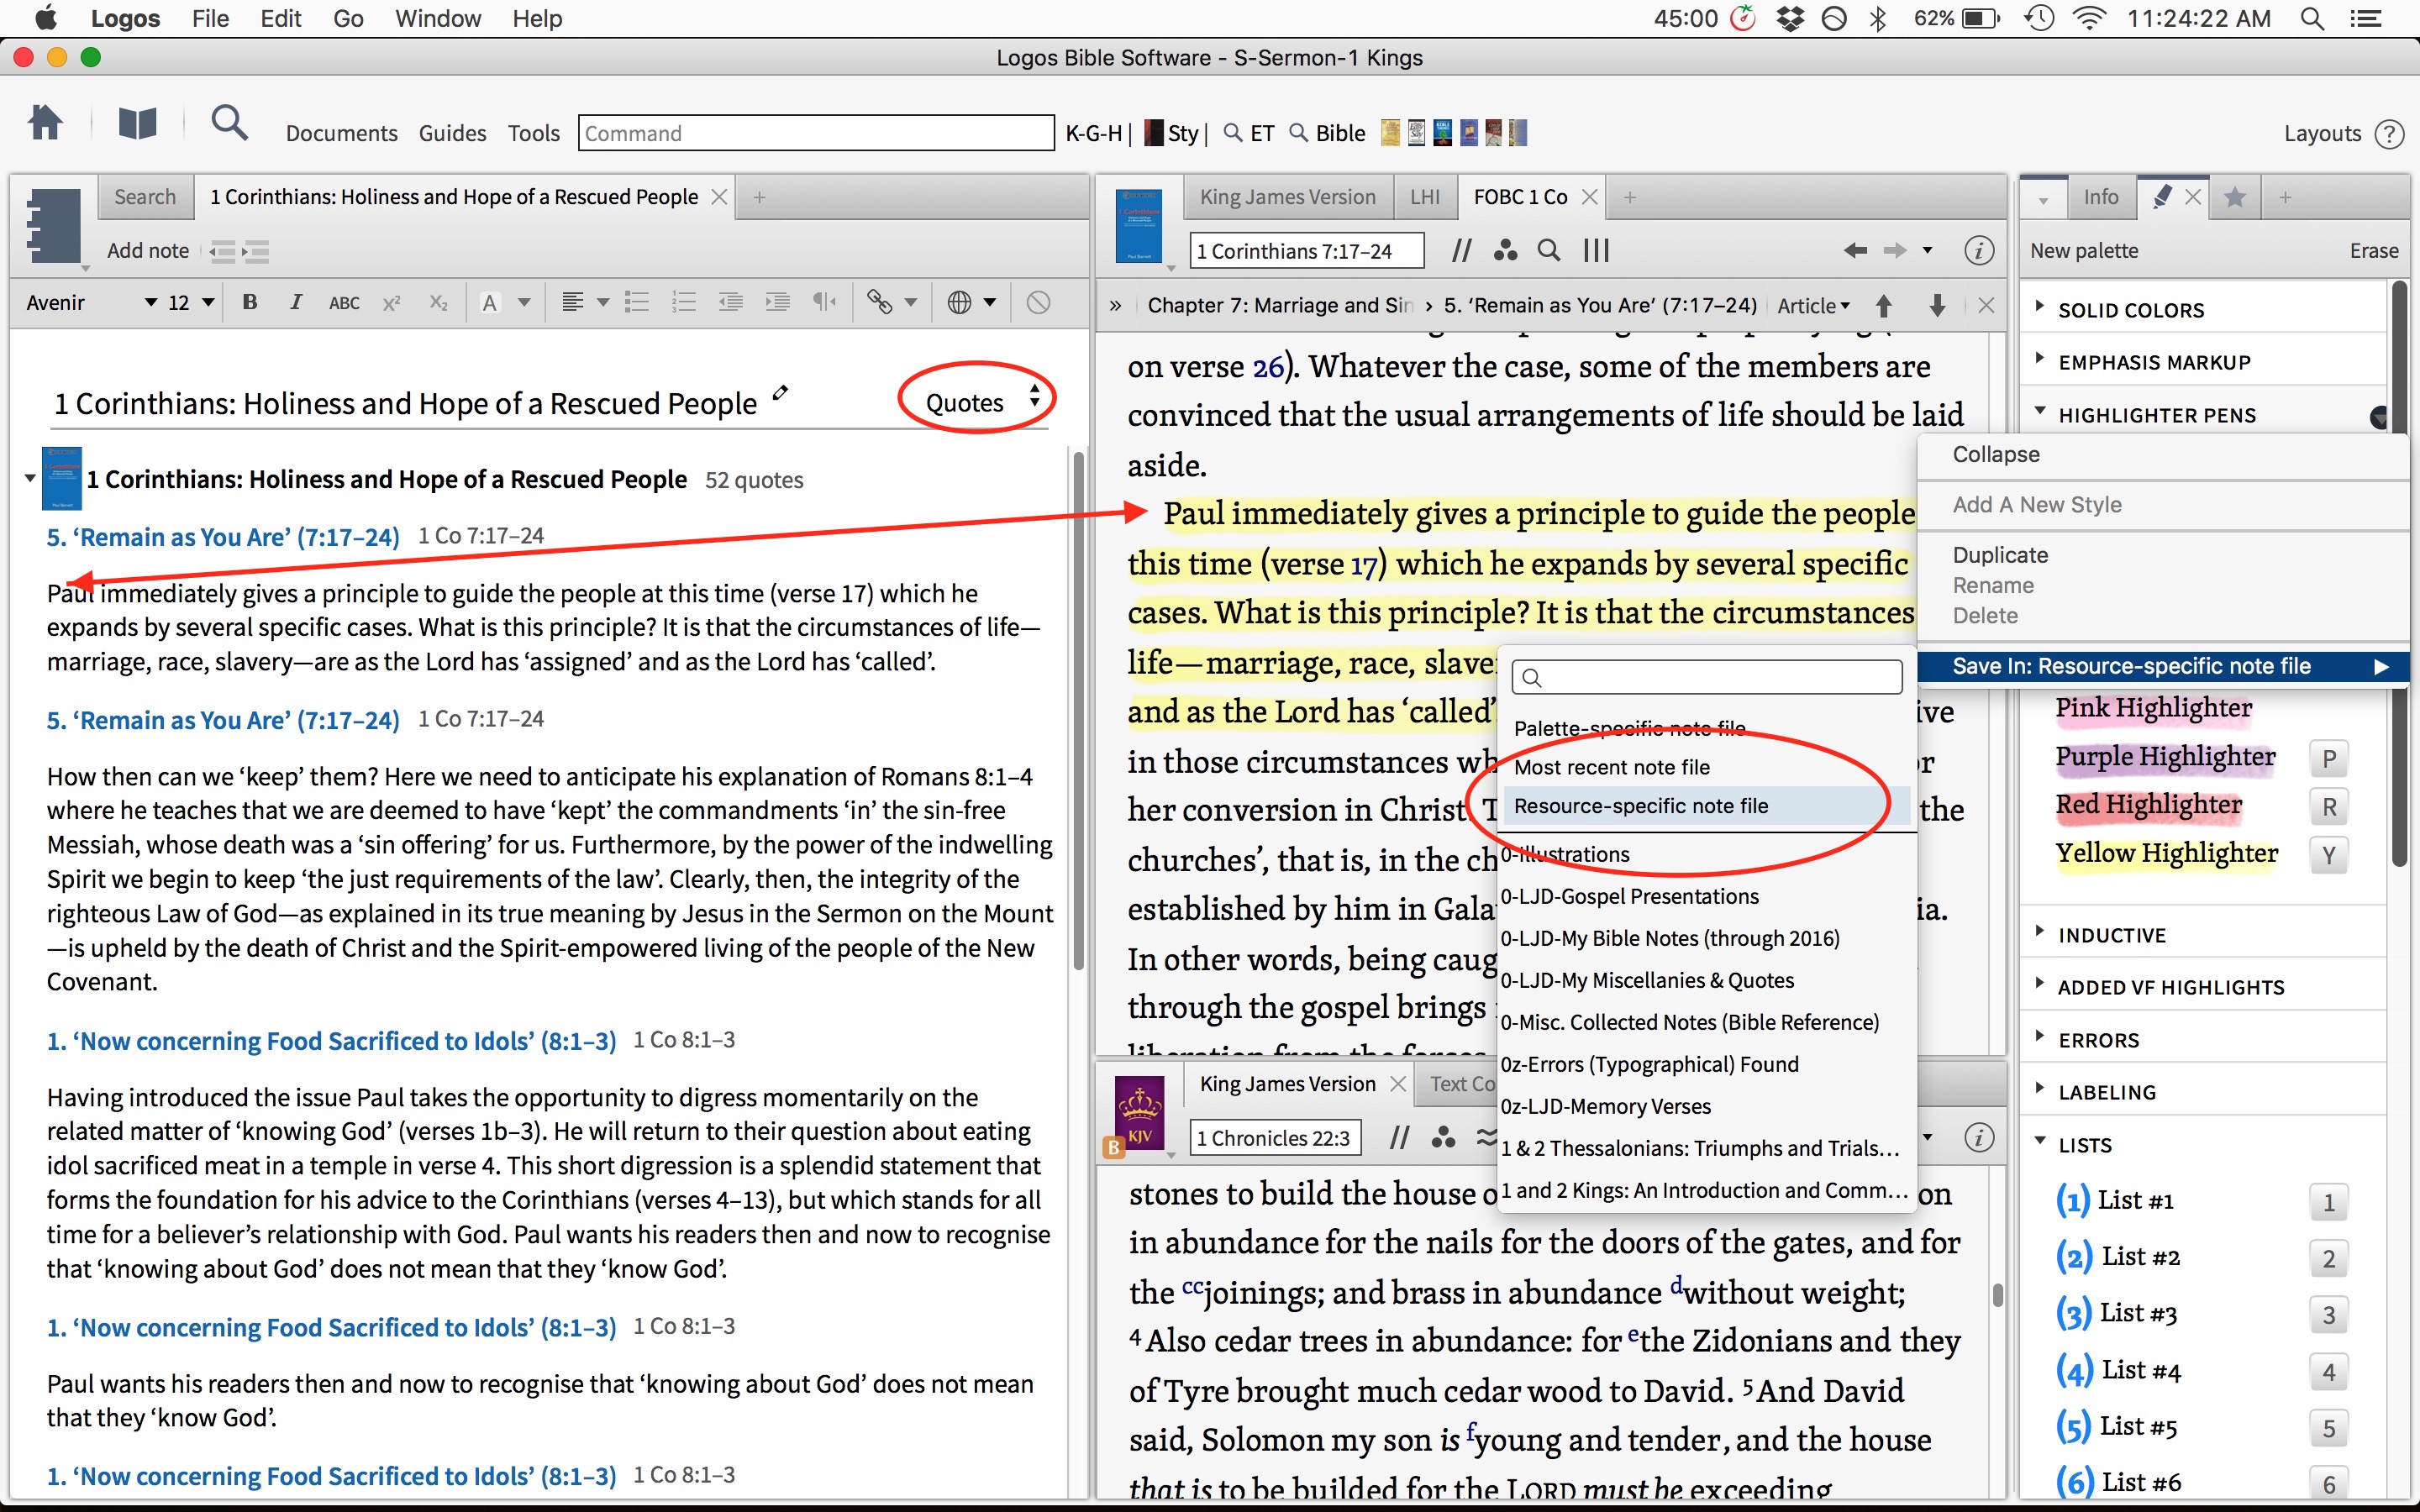Click the Erase button
The width and height of the screenshot is (2420, 1512).
2373,251
